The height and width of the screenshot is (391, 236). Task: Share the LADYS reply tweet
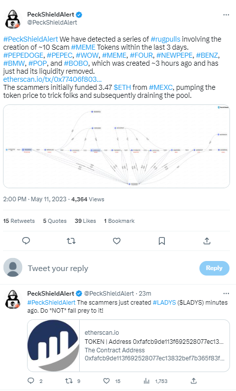click(x=193, y=380)
